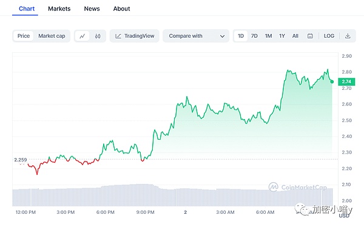Click the green current price dot
Viewport: 364px width, 226px height.
332,81
